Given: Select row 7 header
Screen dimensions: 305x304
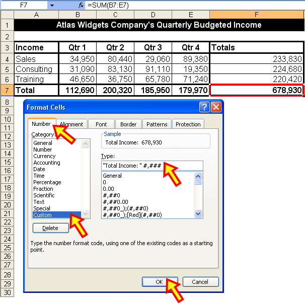Looking at the screenshot, I should (7, 90).
